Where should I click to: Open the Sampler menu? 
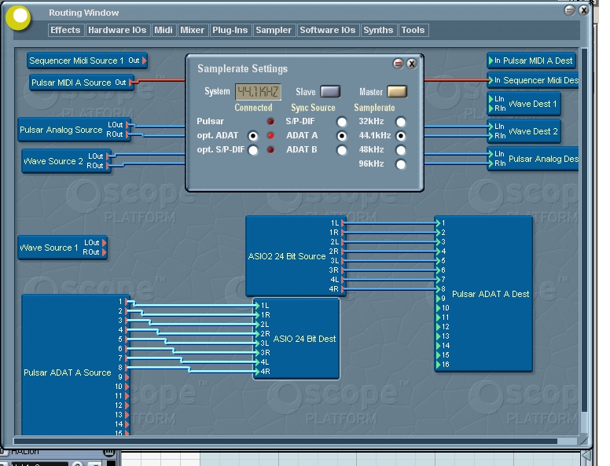coord(274,30)
